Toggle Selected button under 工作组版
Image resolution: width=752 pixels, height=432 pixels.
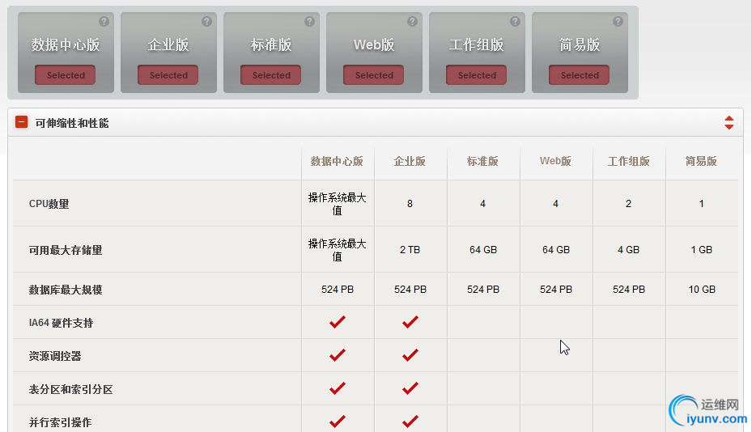[x=476, y=75]
